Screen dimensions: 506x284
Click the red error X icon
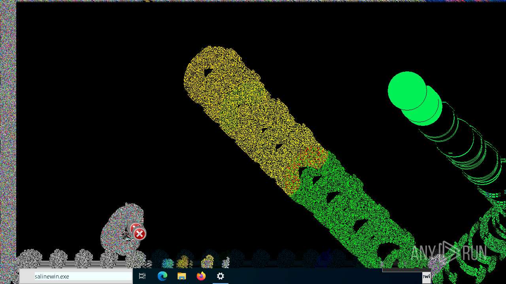tap(139, 234)
